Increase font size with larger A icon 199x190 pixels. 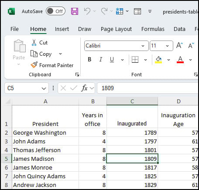click(179, 46)
